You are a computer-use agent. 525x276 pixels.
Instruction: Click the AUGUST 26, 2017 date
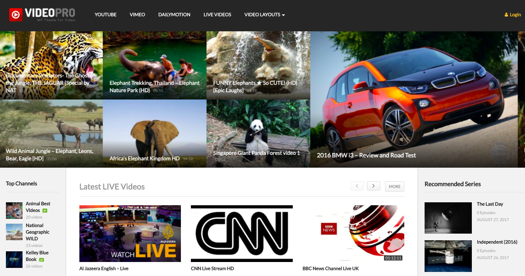pyautogui.click(x=493, y=258)
